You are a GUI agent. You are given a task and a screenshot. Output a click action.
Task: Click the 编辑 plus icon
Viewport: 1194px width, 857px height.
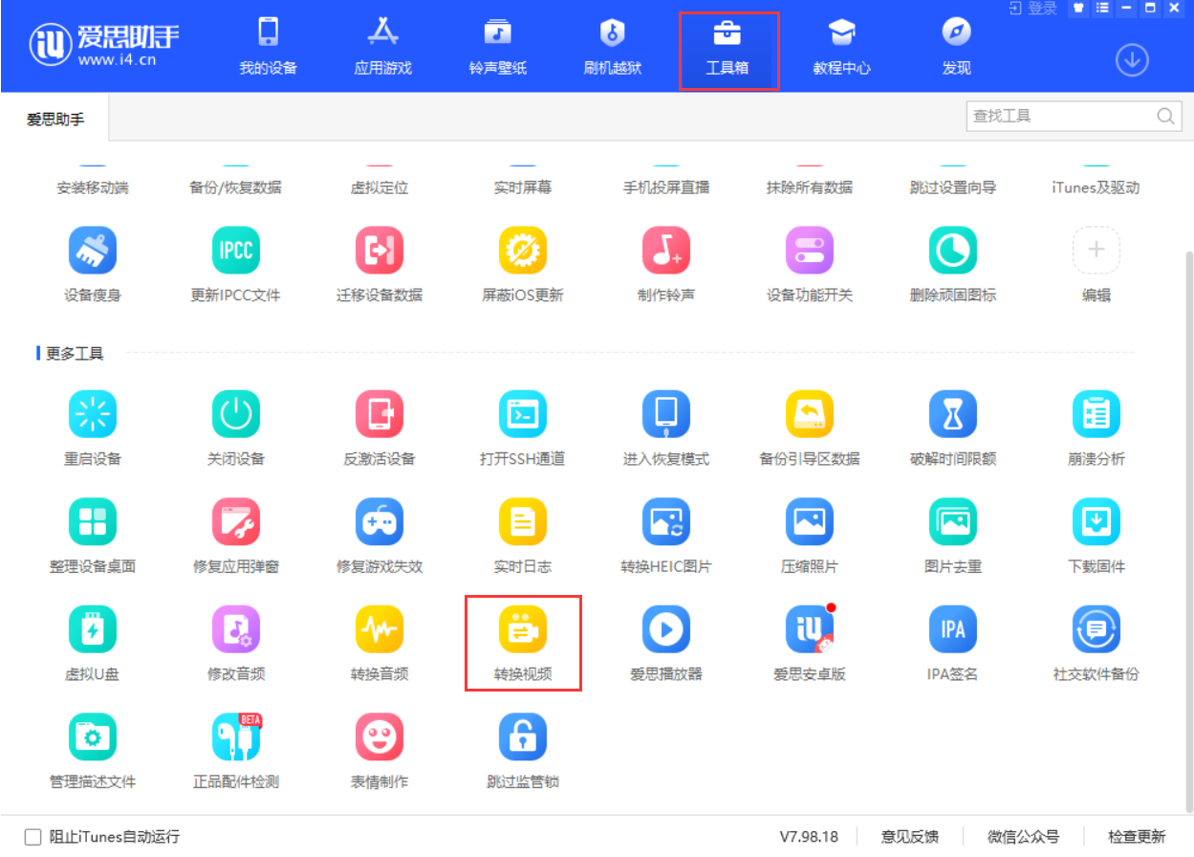click(1096, 251)
